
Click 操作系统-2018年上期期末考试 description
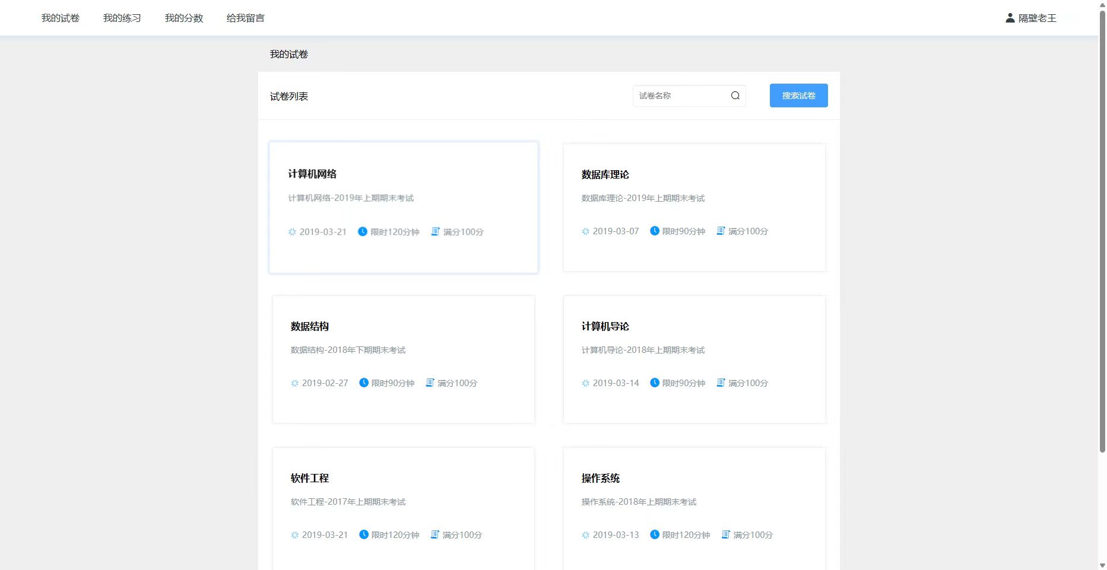click(x=639, y=502)
